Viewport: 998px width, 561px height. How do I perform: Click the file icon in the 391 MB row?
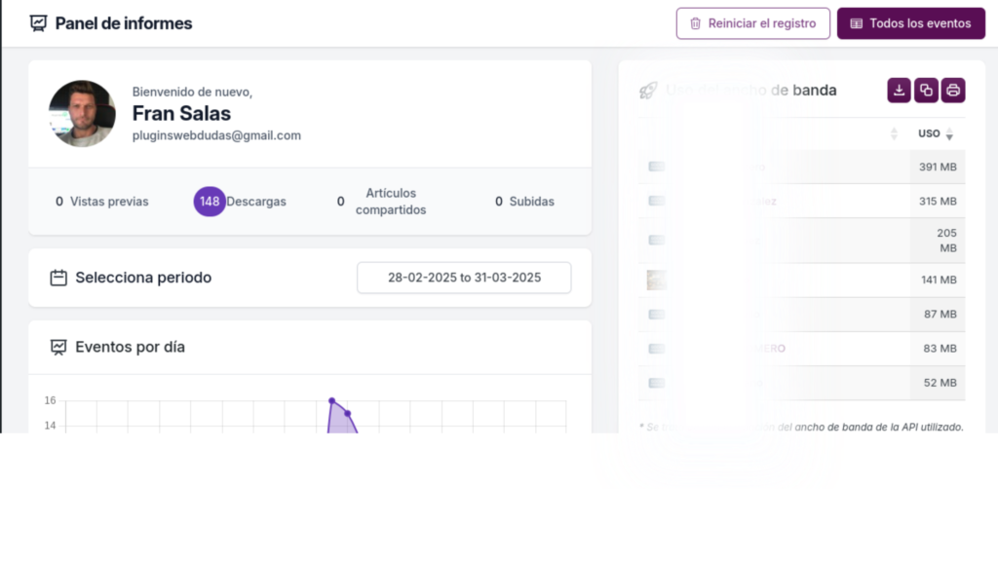pyautogui.click(x=656, y=167)
